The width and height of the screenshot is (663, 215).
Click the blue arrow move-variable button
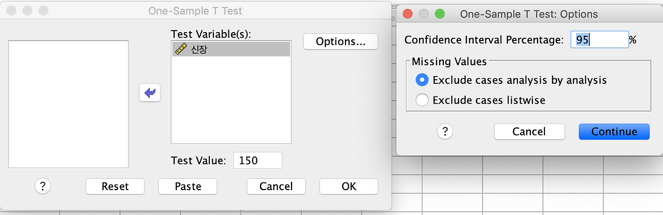click(x=150, y=93)
